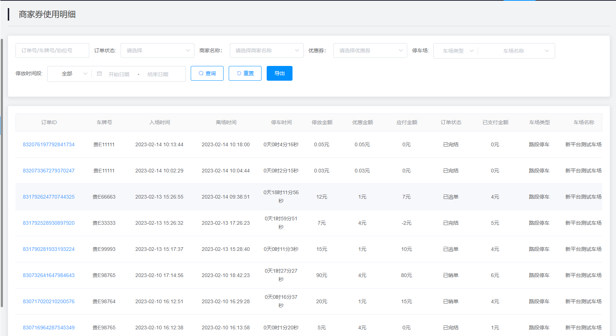Open order link 831790281933193224
616x336 pixels.
click(x=49, y=249)
